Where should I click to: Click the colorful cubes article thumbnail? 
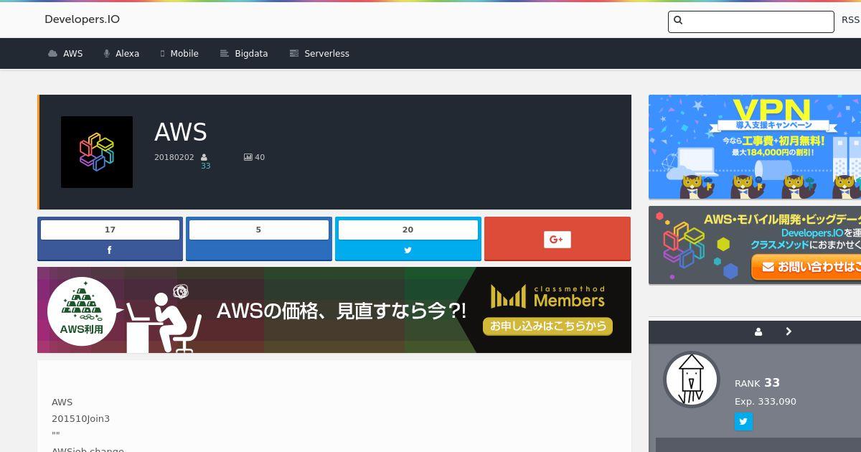pyautogui.click(x=97, y=152)
